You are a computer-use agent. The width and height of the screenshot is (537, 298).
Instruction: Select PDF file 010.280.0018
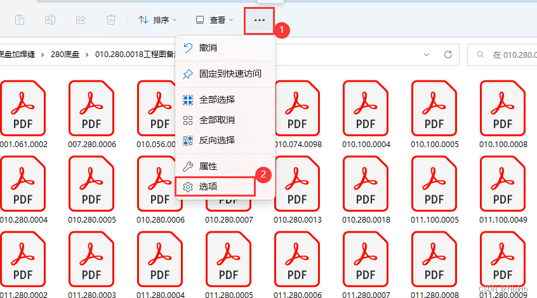coord(366,190)
